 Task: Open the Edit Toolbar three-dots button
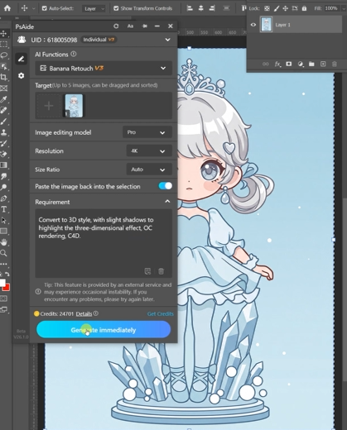[x=3, y=264]
